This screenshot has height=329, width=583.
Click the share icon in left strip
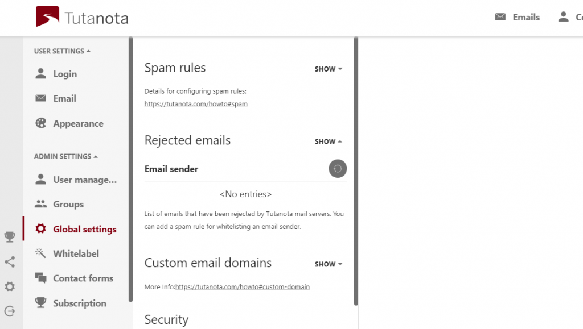point(10,262)
